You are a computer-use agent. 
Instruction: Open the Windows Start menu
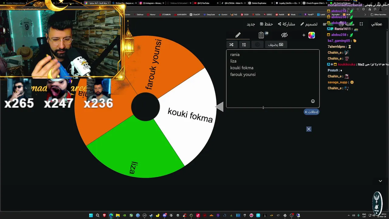[x=91, y=215]
